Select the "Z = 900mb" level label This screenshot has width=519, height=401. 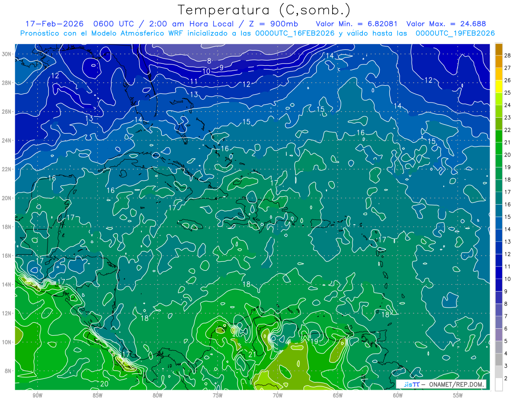point(273,24)
